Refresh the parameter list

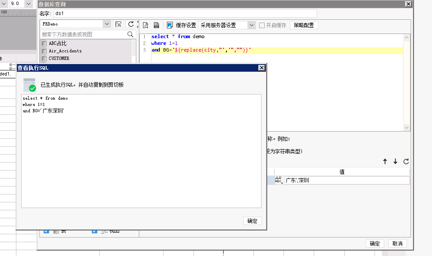point(406,162)
